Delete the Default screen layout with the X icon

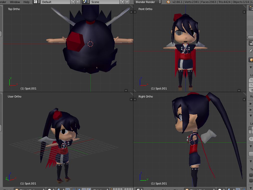pos(78,2)
